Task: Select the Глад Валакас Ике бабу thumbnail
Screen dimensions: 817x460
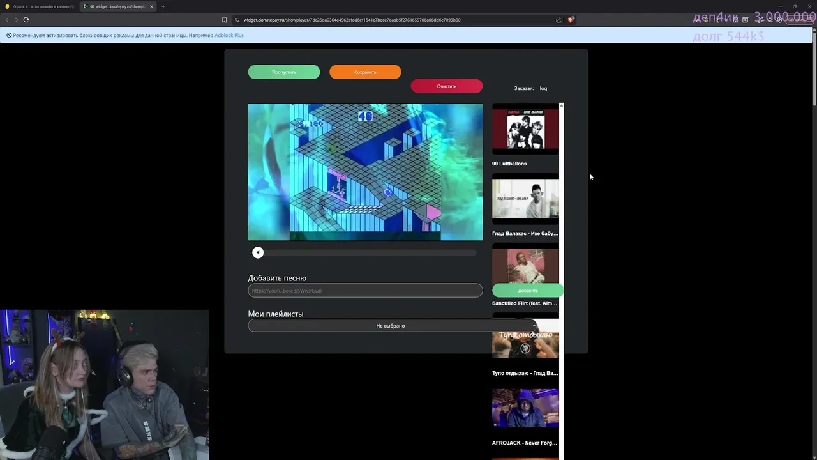Action: pos(525,199)
